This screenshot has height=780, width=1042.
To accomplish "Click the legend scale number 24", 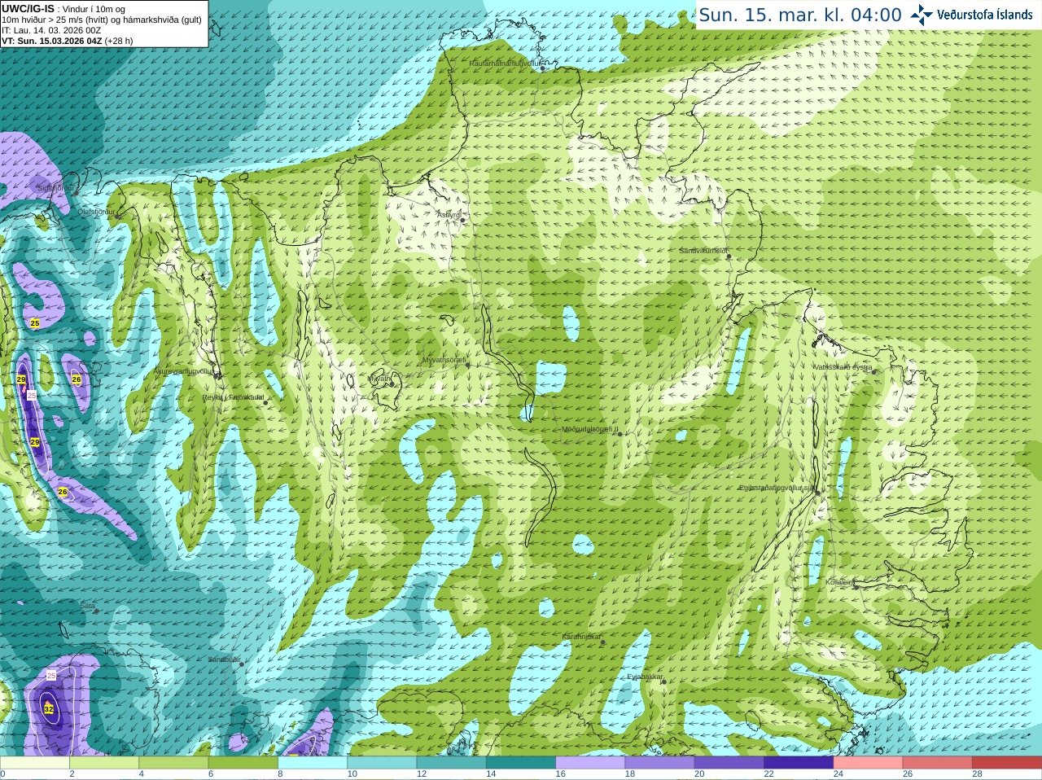I will (x=838, y=774).
